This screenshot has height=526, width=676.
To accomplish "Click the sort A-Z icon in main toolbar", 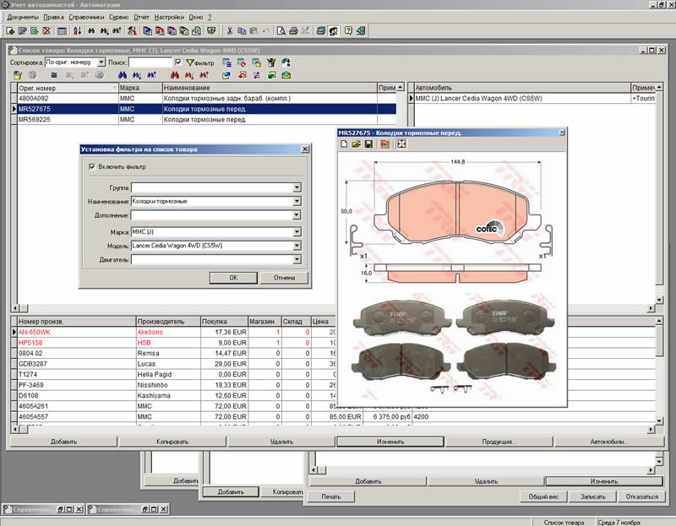I will [x=77, y=30].
